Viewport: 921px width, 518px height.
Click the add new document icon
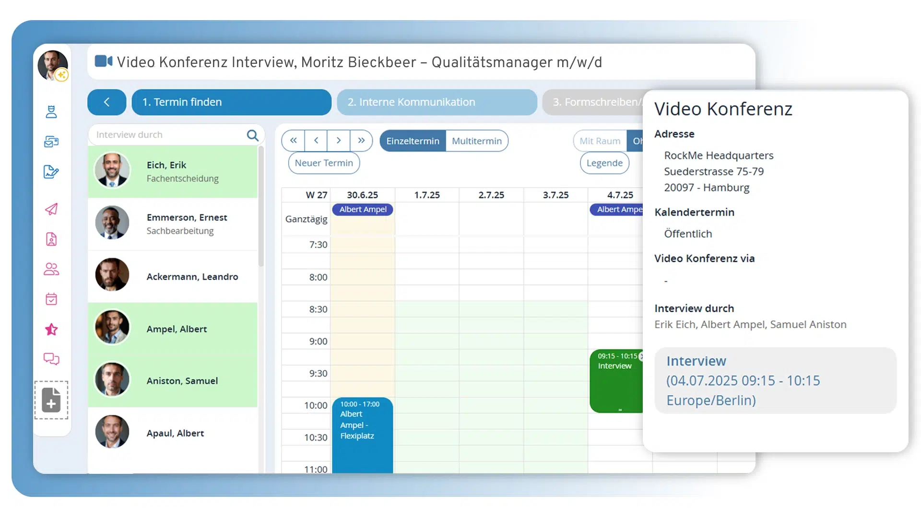[51, 400]
